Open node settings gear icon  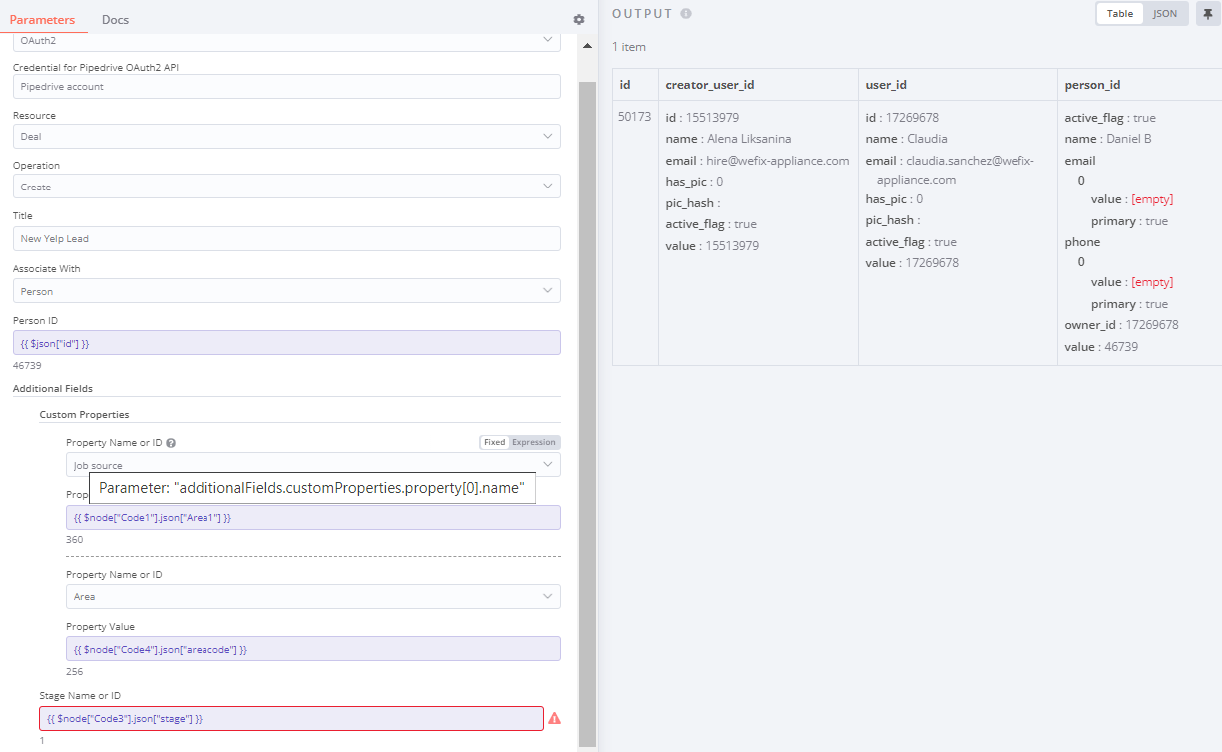579,19
